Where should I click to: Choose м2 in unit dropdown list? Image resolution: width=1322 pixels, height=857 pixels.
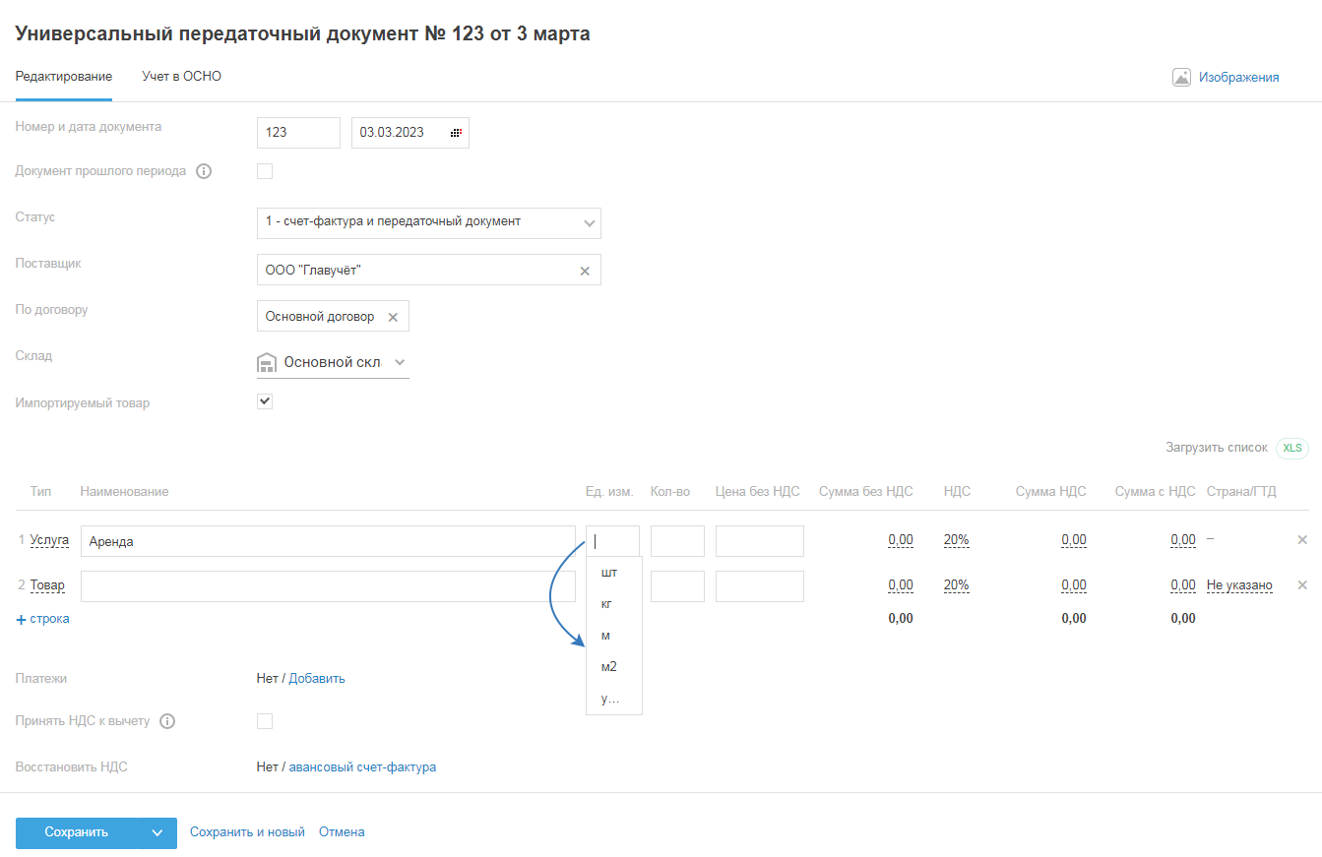608,667
